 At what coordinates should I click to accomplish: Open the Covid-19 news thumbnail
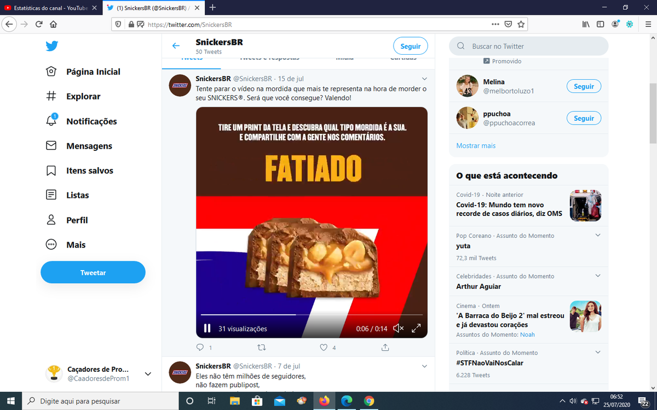pyautogui.click(x=585, y=206)
